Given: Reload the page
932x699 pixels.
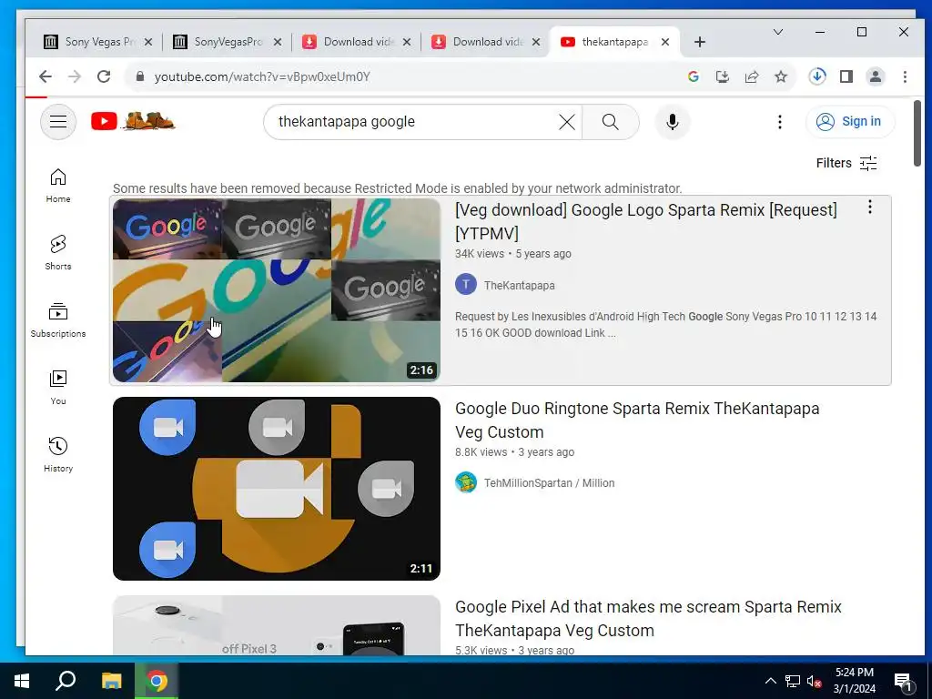Looking at the screenshot, I should pyautogui.click(x=104, y=76).
